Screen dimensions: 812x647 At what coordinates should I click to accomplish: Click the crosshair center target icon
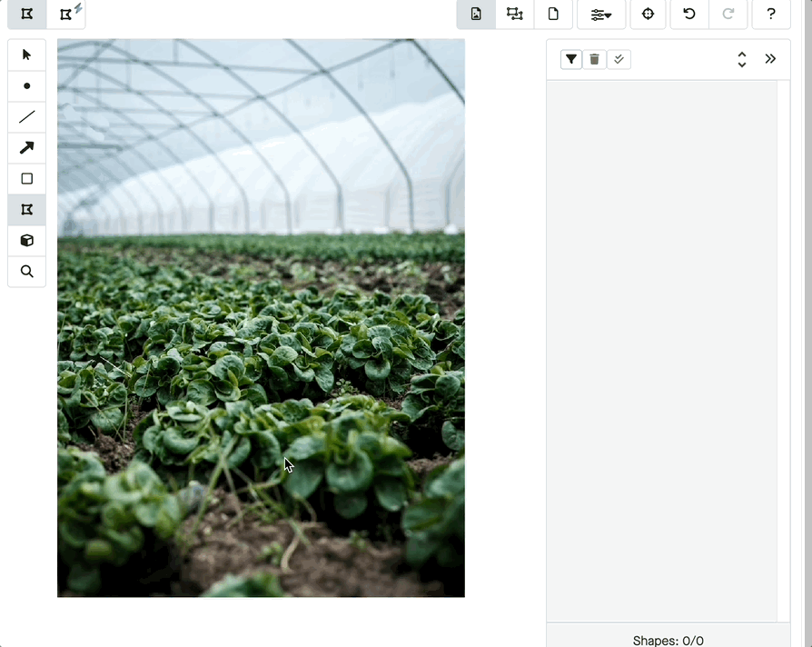point(648,14)
